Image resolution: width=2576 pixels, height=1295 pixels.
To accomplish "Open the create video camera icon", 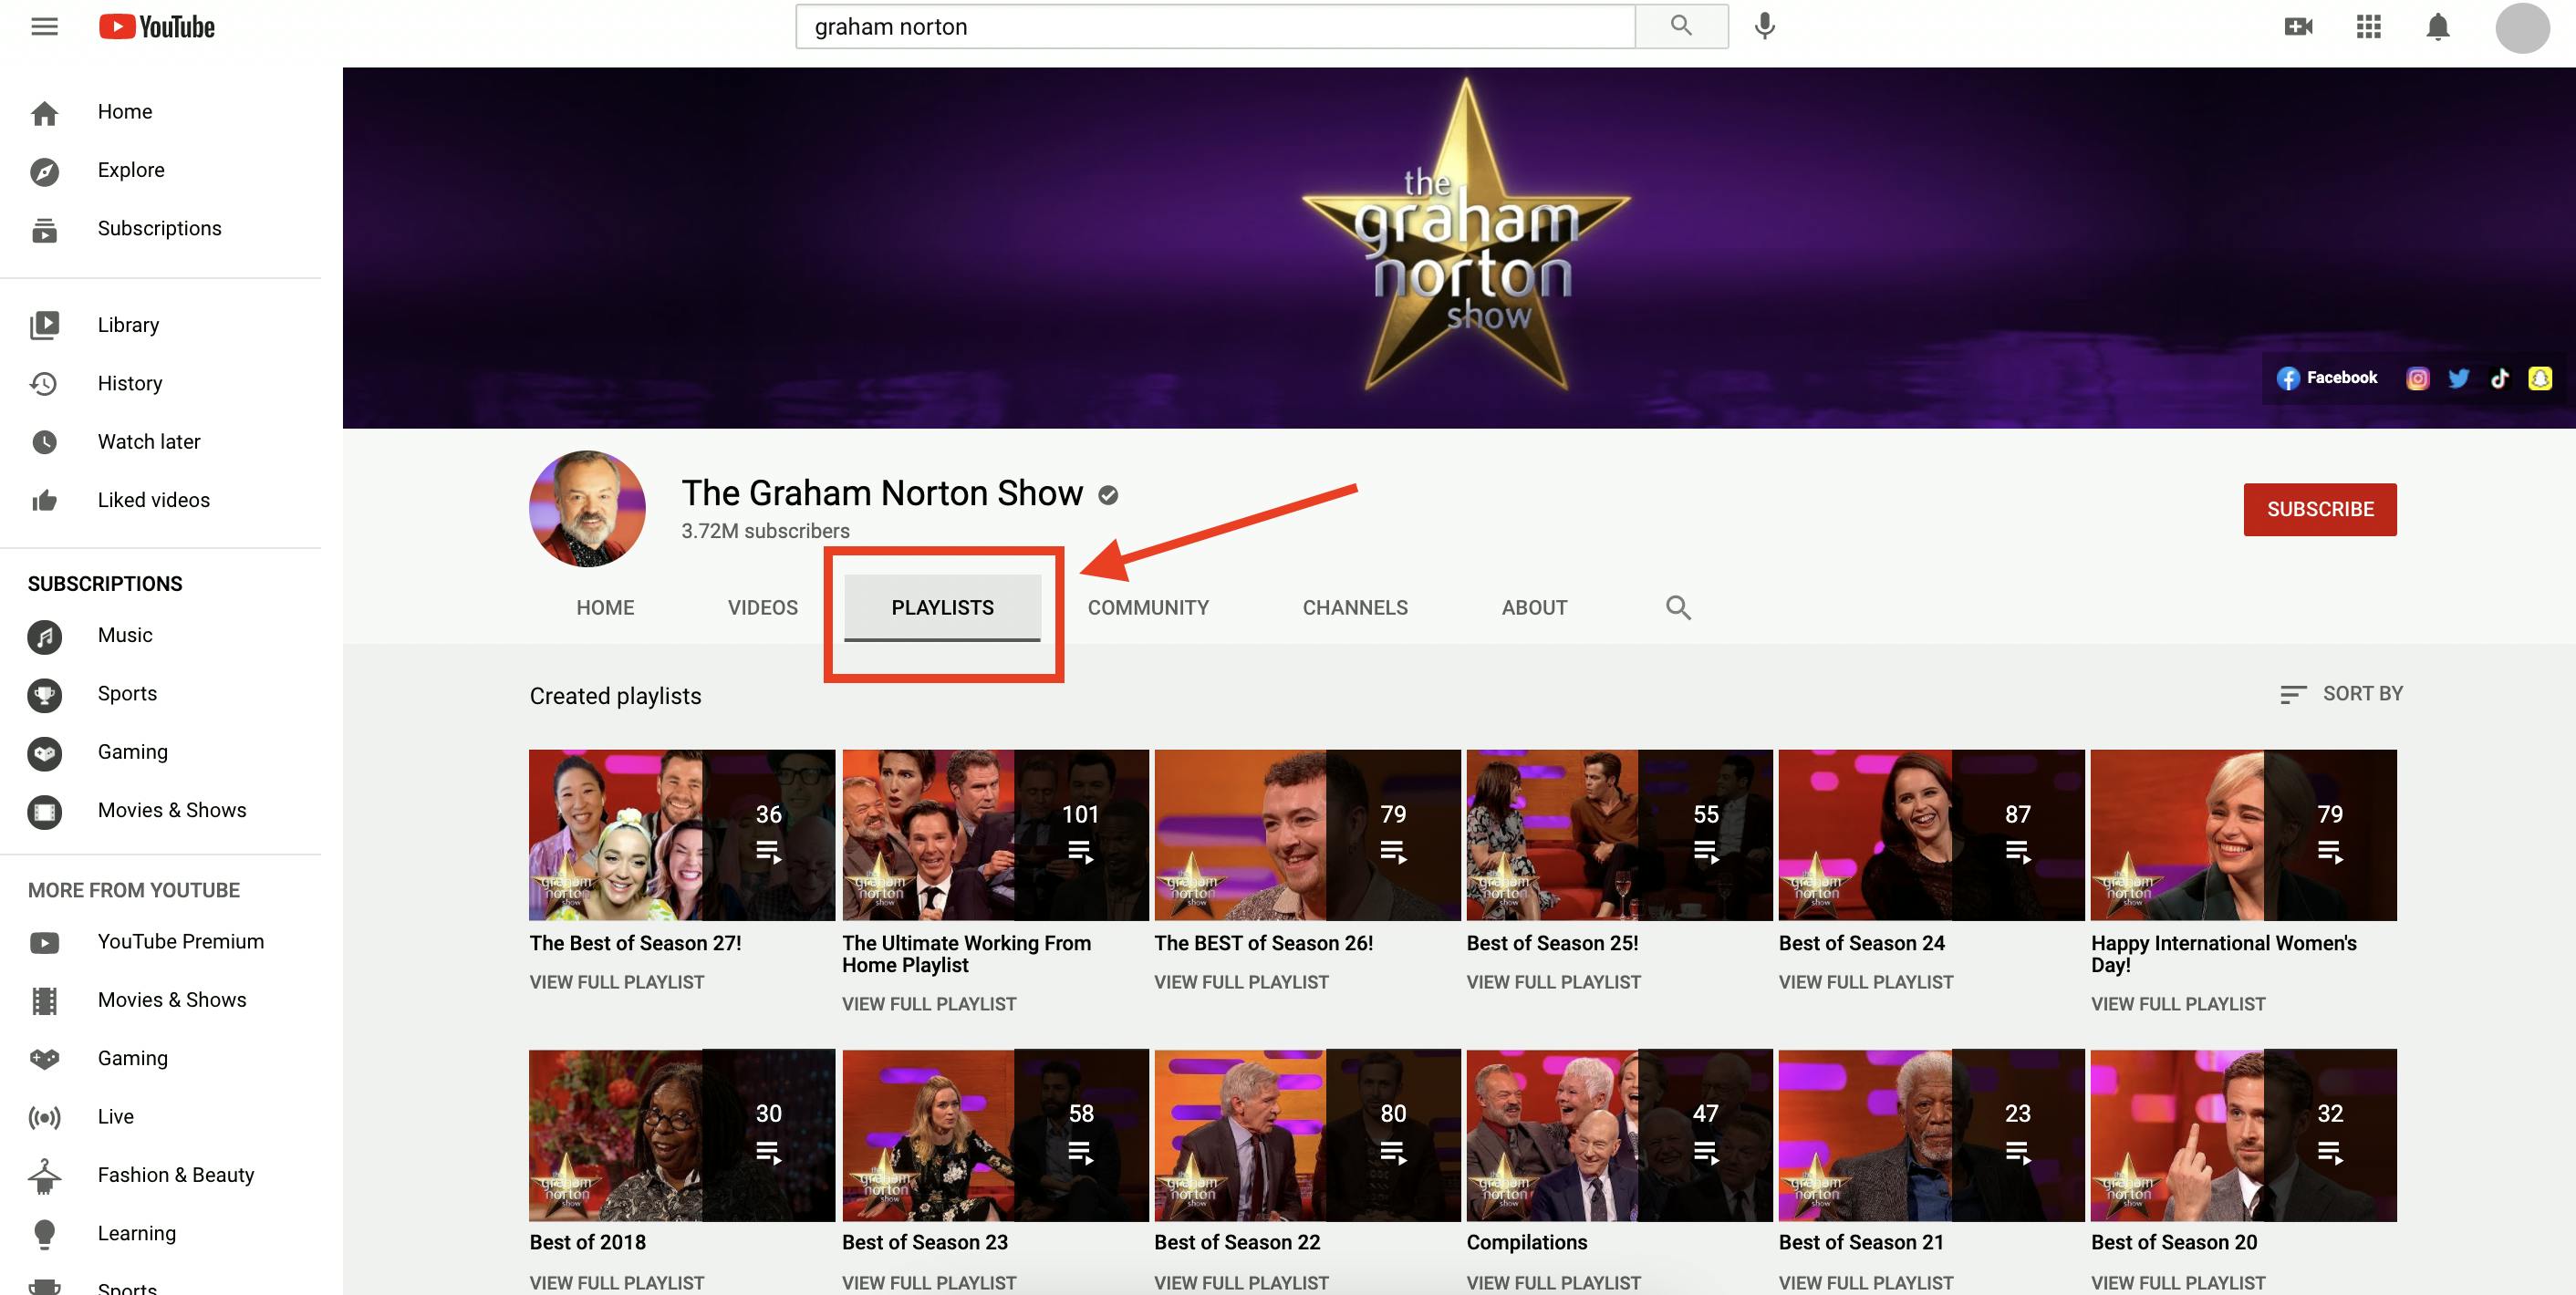I will (2298, 27).
